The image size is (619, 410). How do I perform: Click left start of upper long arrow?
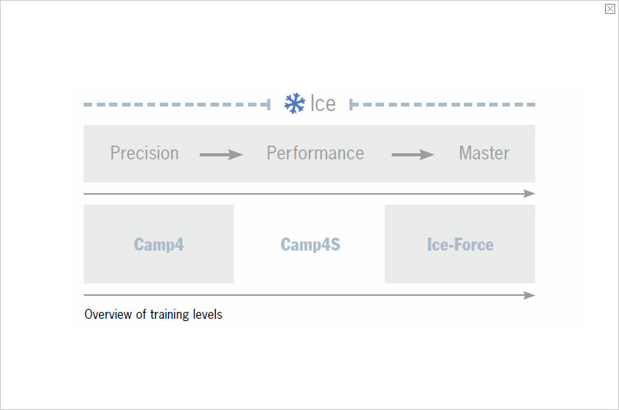pos(86,194)
